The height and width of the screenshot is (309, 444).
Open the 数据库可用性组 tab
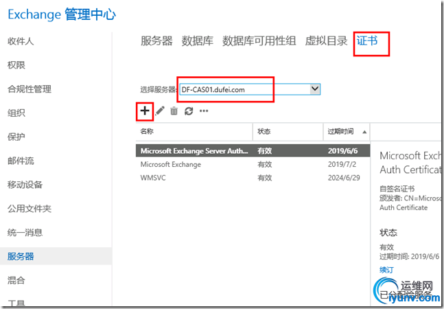click(259, 41)
